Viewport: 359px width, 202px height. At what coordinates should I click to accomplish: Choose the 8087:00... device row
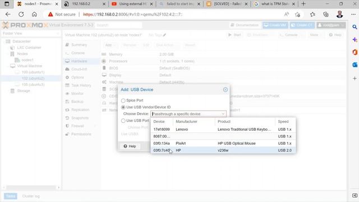point(223,136)
